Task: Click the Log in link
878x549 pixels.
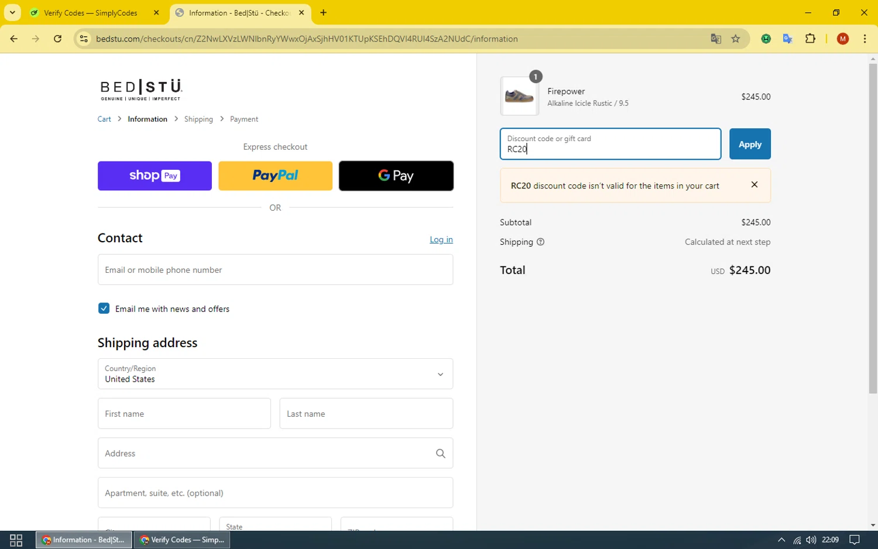Action: 441,239
